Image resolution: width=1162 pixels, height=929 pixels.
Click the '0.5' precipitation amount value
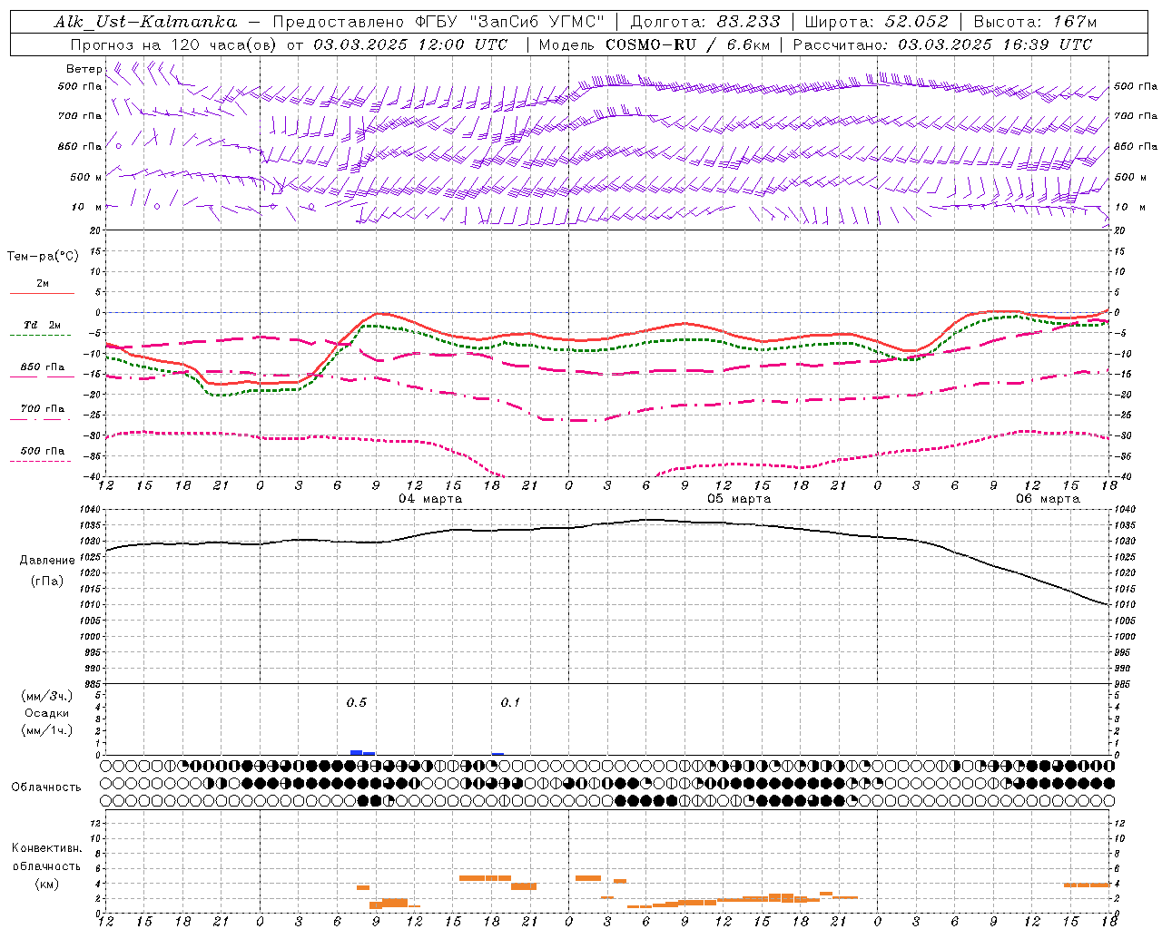[357, 702]
